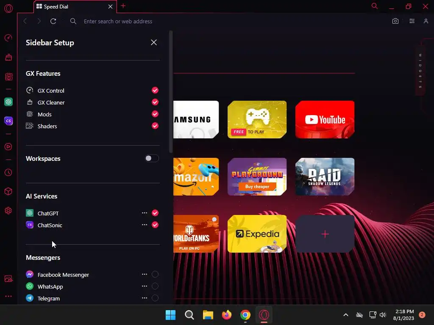Reload the current page
The image size is (434, 325).
coord(53,21)
